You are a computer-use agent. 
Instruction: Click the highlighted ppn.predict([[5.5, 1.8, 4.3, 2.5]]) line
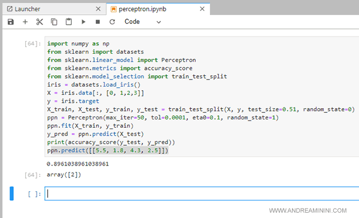click(108, 151)
